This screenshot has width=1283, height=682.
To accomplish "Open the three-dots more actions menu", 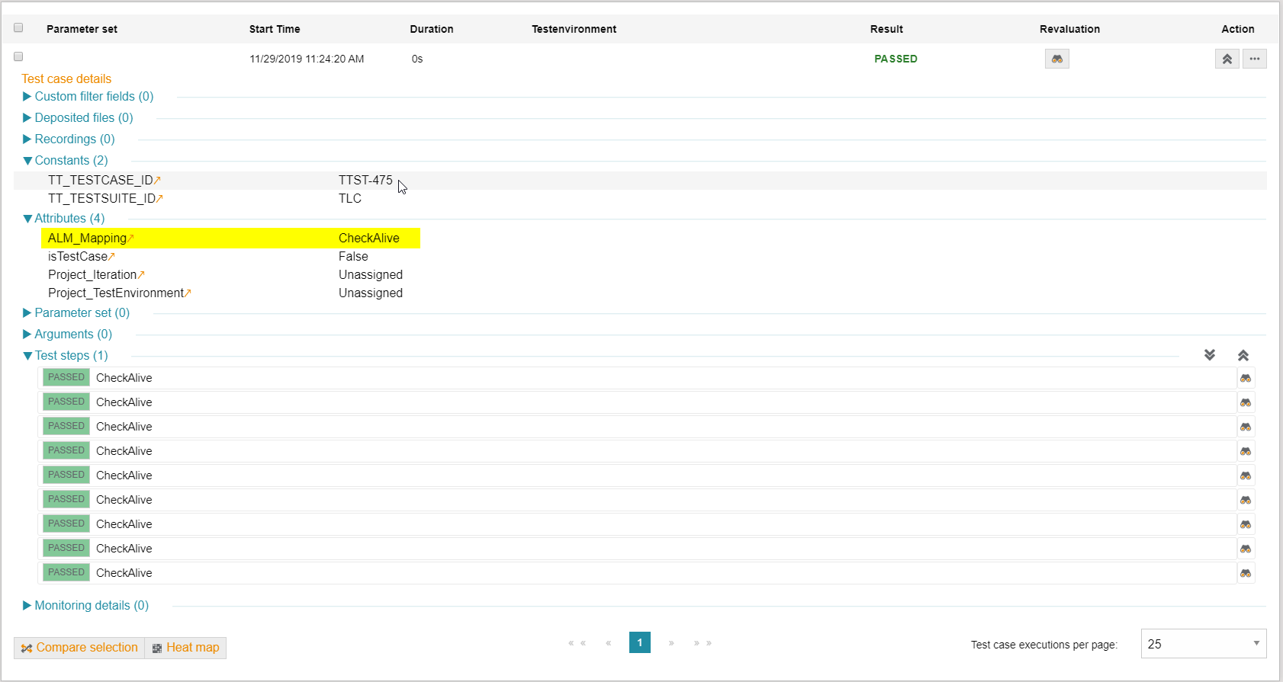I will (x=1254, y=59).
